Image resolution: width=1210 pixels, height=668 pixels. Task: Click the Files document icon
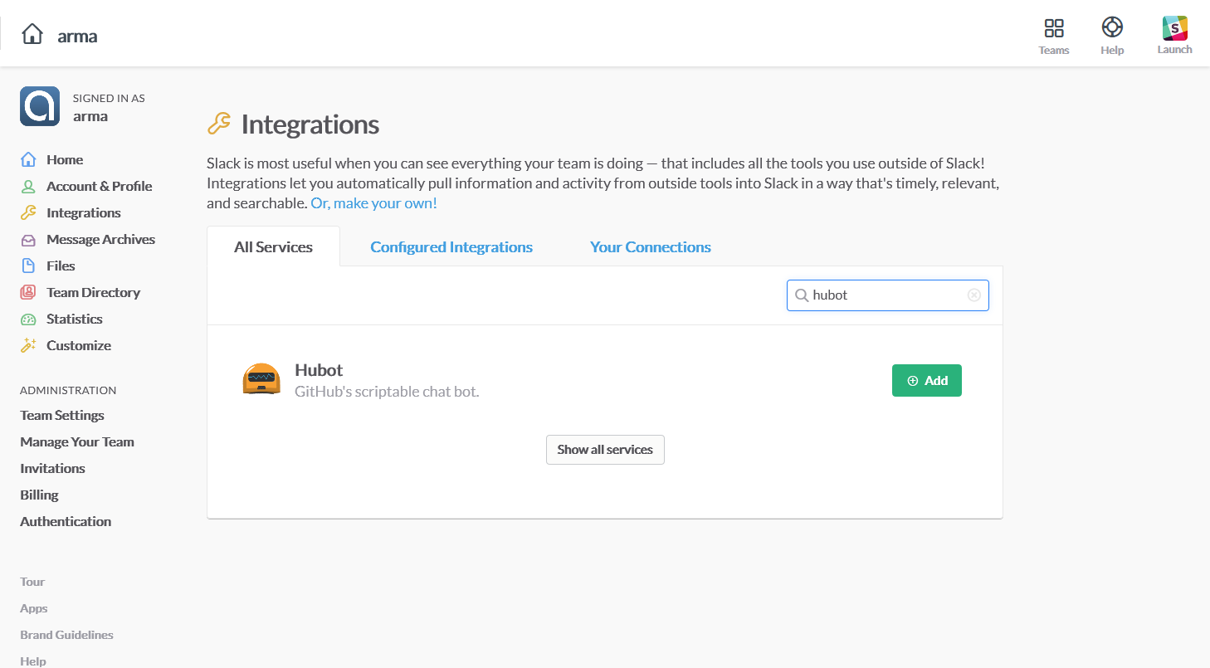[x=28, y=266]
